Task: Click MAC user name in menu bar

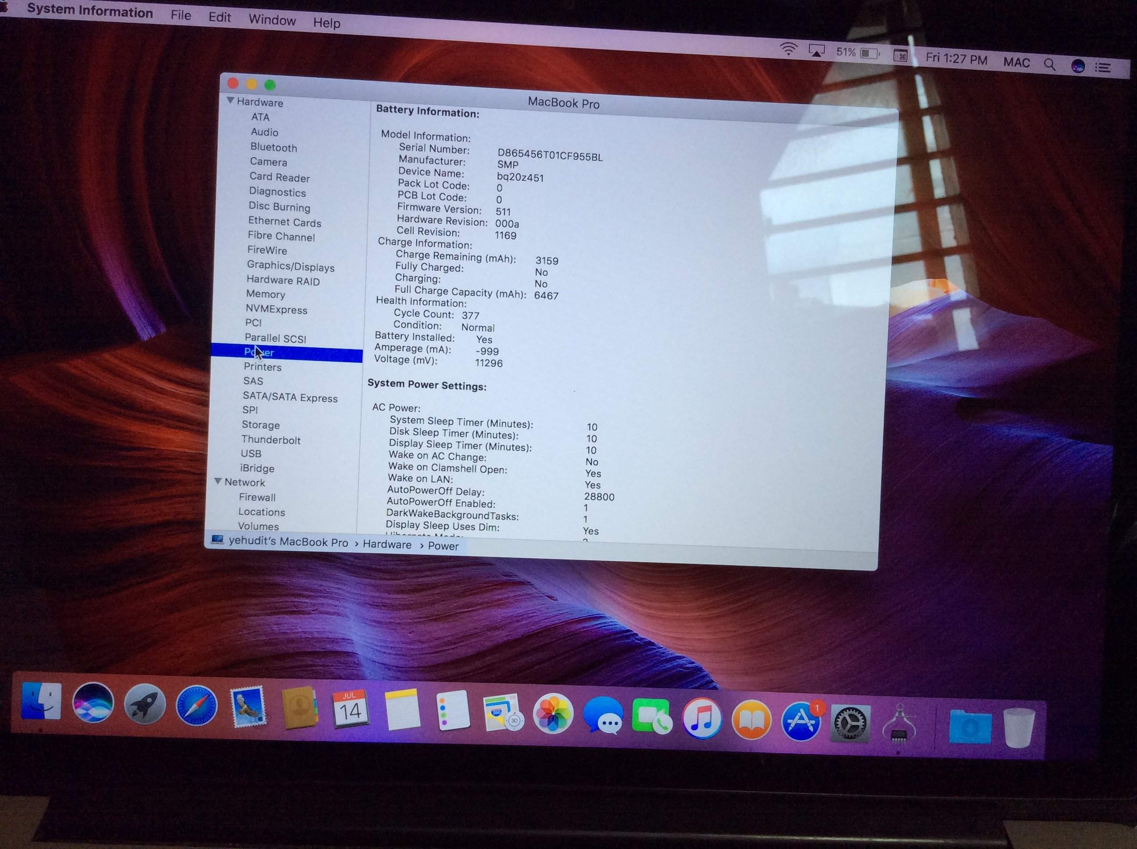Action: pos(1017,62)
